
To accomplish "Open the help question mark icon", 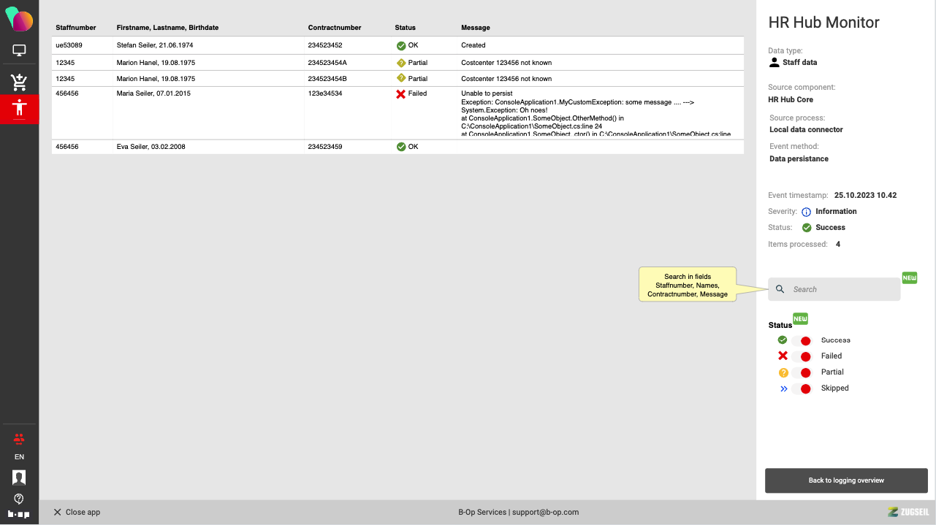I will point(19,499).
